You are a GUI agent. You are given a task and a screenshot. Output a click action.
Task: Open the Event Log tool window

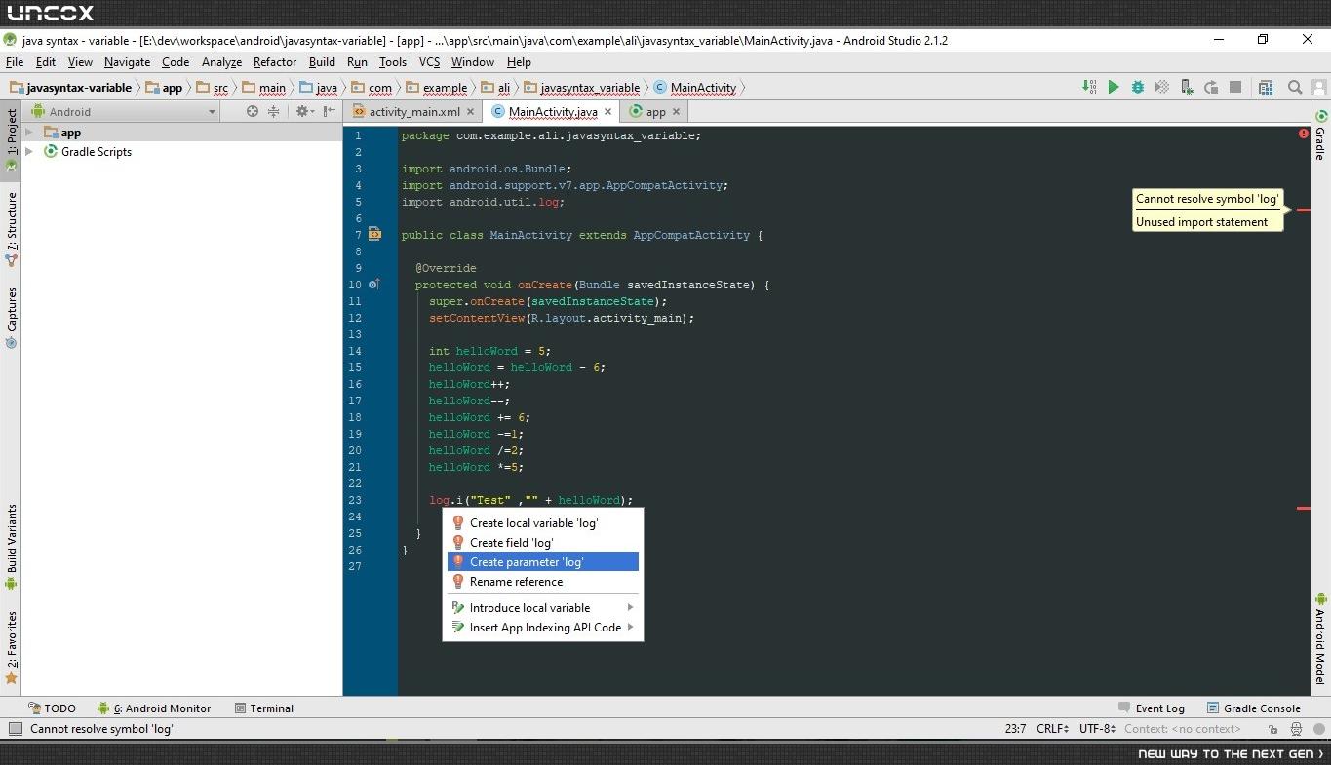click(x=1152, y=708)
